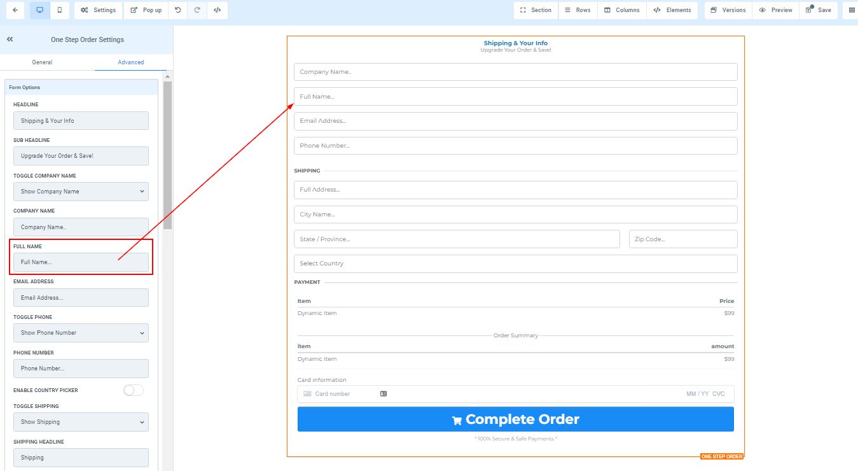Screen dimensions: 858x471
Task: Click the undo icon
Action: 178,10
